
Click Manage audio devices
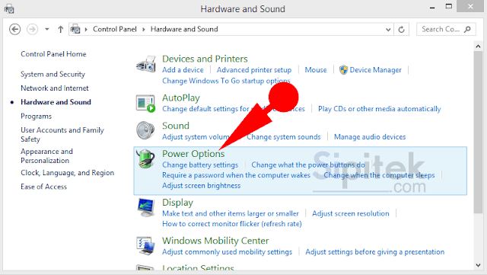tap(370, 137)
